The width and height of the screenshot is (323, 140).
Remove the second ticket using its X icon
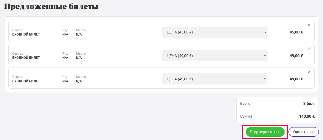[309, 49]
